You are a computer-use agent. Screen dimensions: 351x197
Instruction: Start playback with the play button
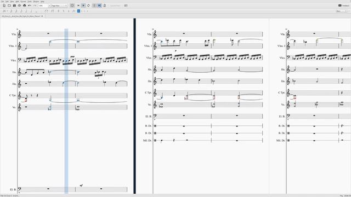[83, 5]
